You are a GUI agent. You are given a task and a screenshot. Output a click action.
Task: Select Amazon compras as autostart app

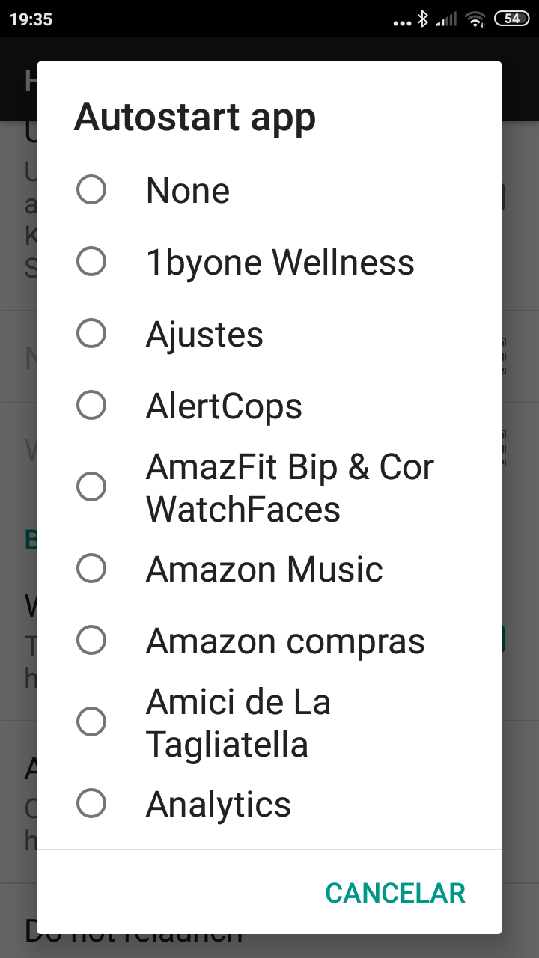(91, 641)
